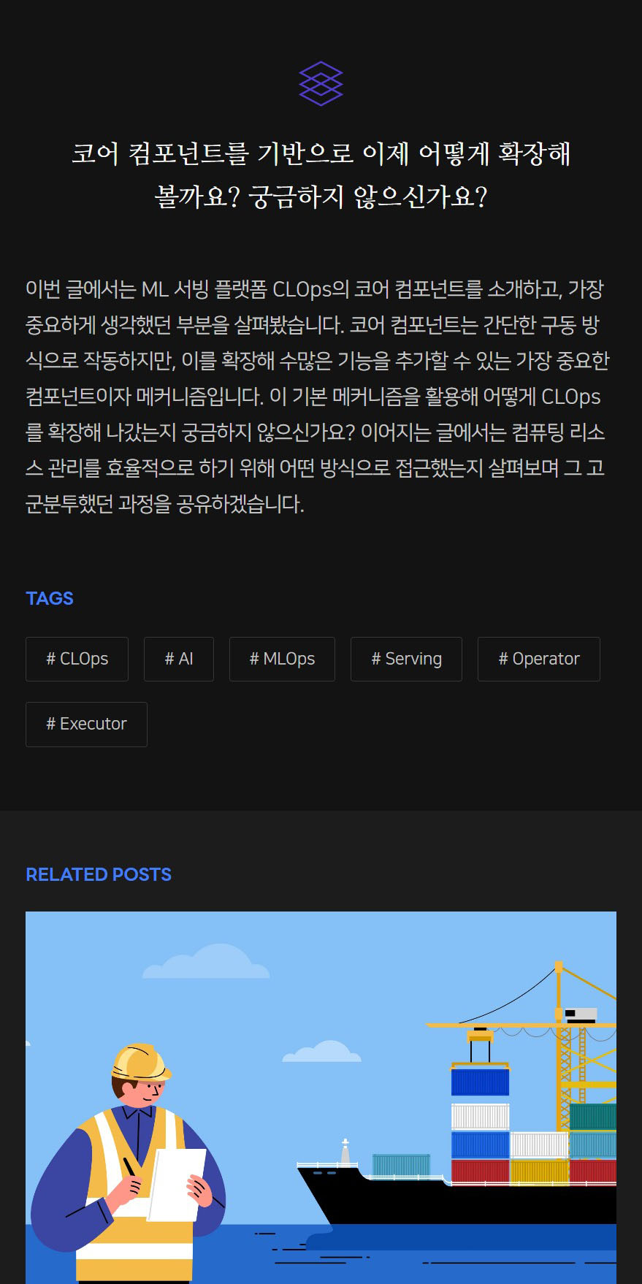Open the # CLOps tag
The width and height of the screenshot is (642, 1284).
(x=77, y=659)
